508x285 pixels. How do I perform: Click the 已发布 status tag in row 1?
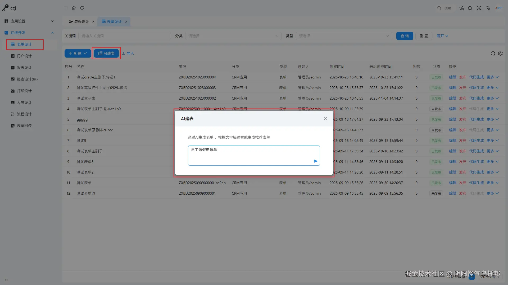(436, 77)
